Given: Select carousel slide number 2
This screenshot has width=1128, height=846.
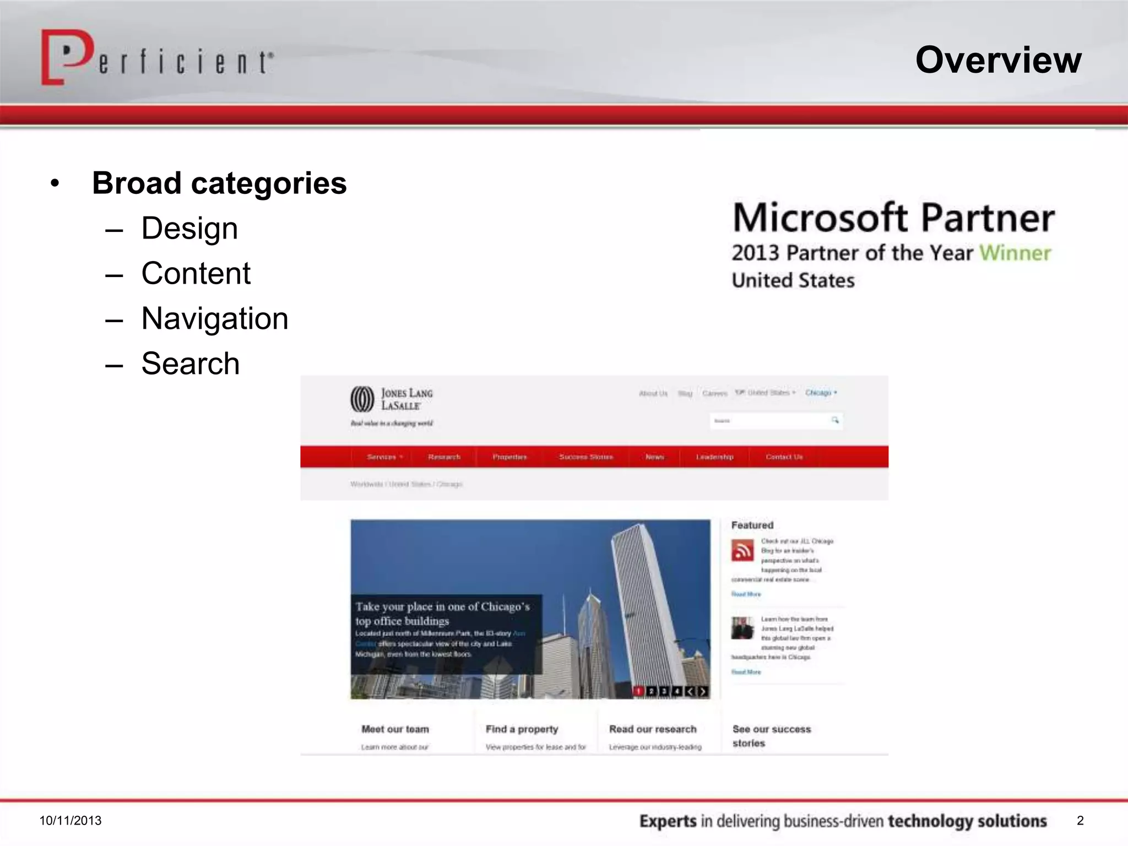Looking at the screenshot, I should [x=652, y=691].
